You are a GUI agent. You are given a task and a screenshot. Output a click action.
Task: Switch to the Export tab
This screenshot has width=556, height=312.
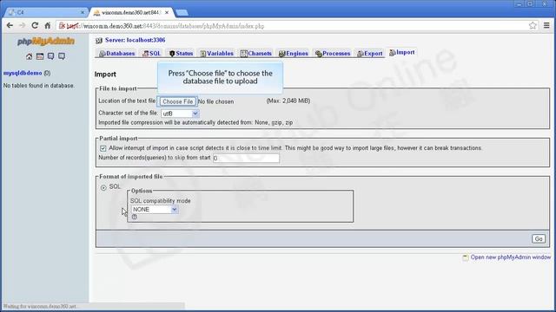pos(370,54)
